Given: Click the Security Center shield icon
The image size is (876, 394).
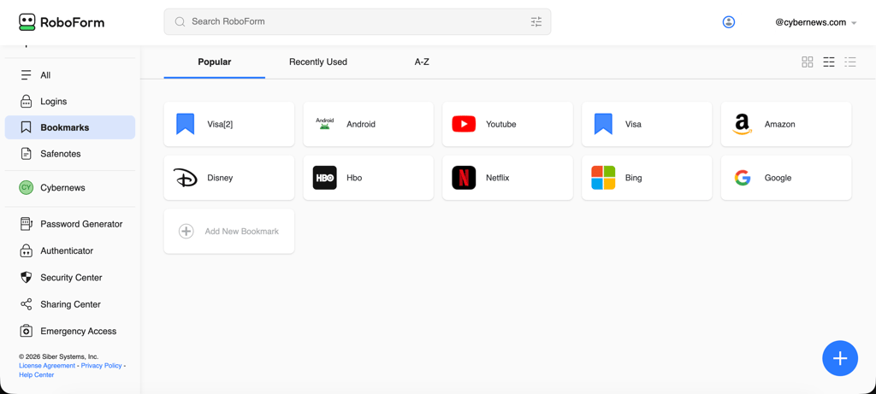Looking at the screenshot, I should tap(26, 278).
